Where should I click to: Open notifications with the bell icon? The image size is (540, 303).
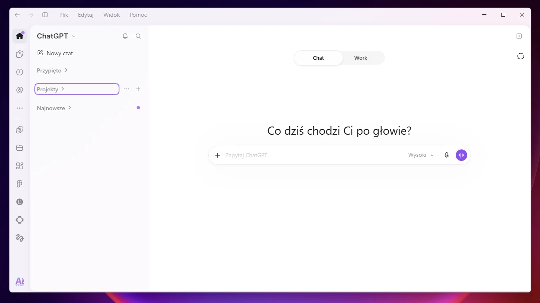(125, 36)
